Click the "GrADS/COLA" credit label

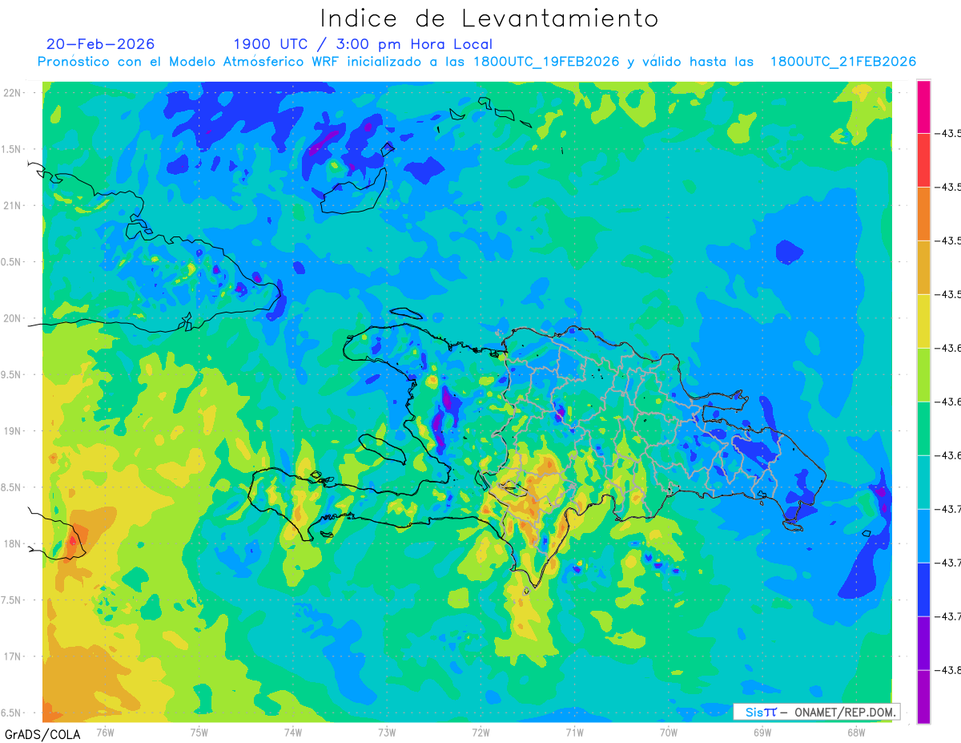(x=42, y=734)
